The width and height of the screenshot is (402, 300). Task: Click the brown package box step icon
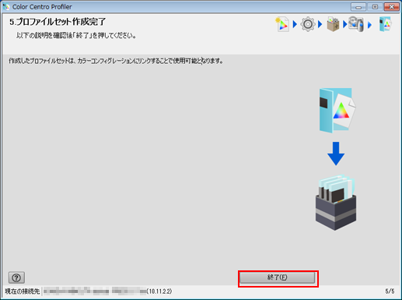tap(333, 24)
